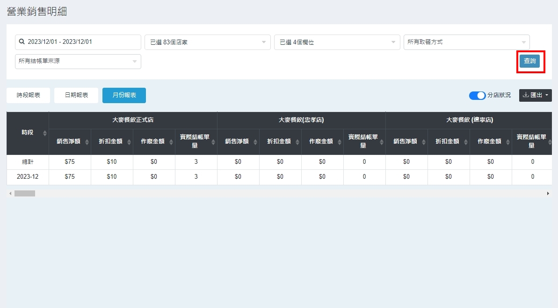The image size is (558, 308).
Task: Open the 所有結帳單來源 dropdown
Action: [x=78, y=61]
